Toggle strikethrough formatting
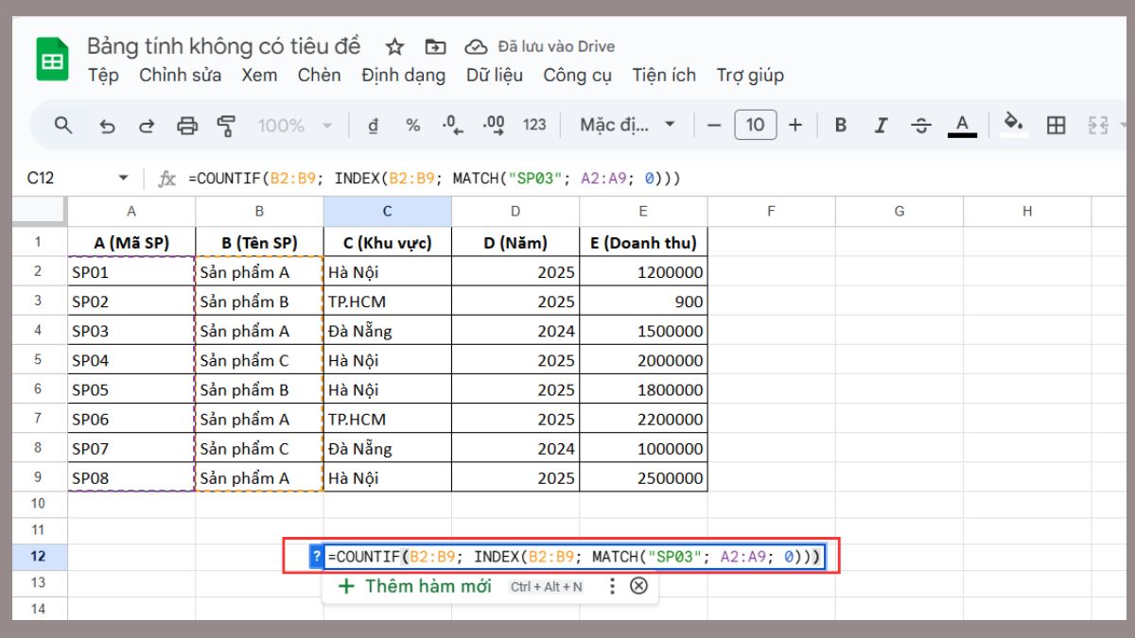 click(x=921, y=125)
